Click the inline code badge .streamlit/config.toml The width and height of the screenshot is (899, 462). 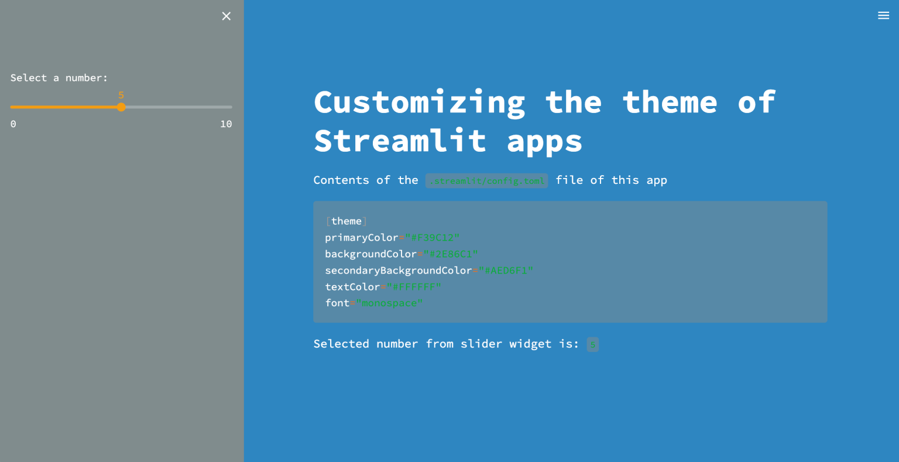(x=486, y=180)
